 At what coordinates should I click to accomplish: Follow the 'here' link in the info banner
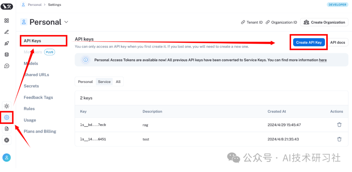click(x=323, y=60)
